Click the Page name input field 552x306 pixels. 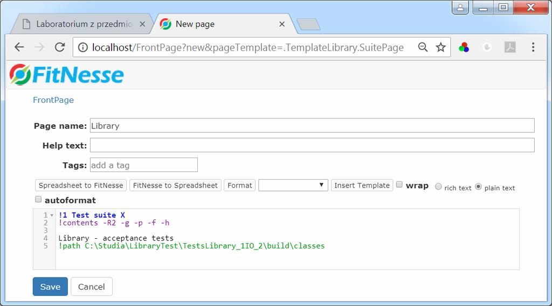[x=312, y=125]
